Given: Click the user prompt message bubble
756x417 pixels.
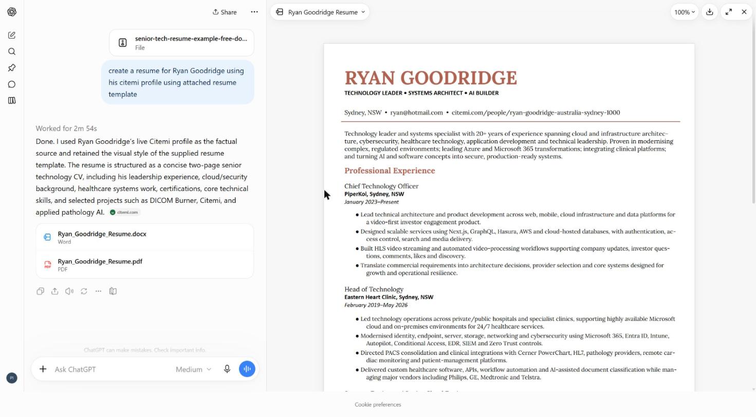Looking at the screenshot, I should coord(178,82).
